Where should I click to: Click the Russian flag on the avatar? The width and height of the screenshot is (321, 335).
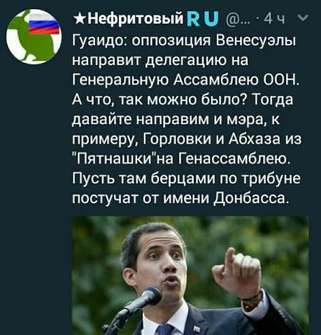(44, 24)
